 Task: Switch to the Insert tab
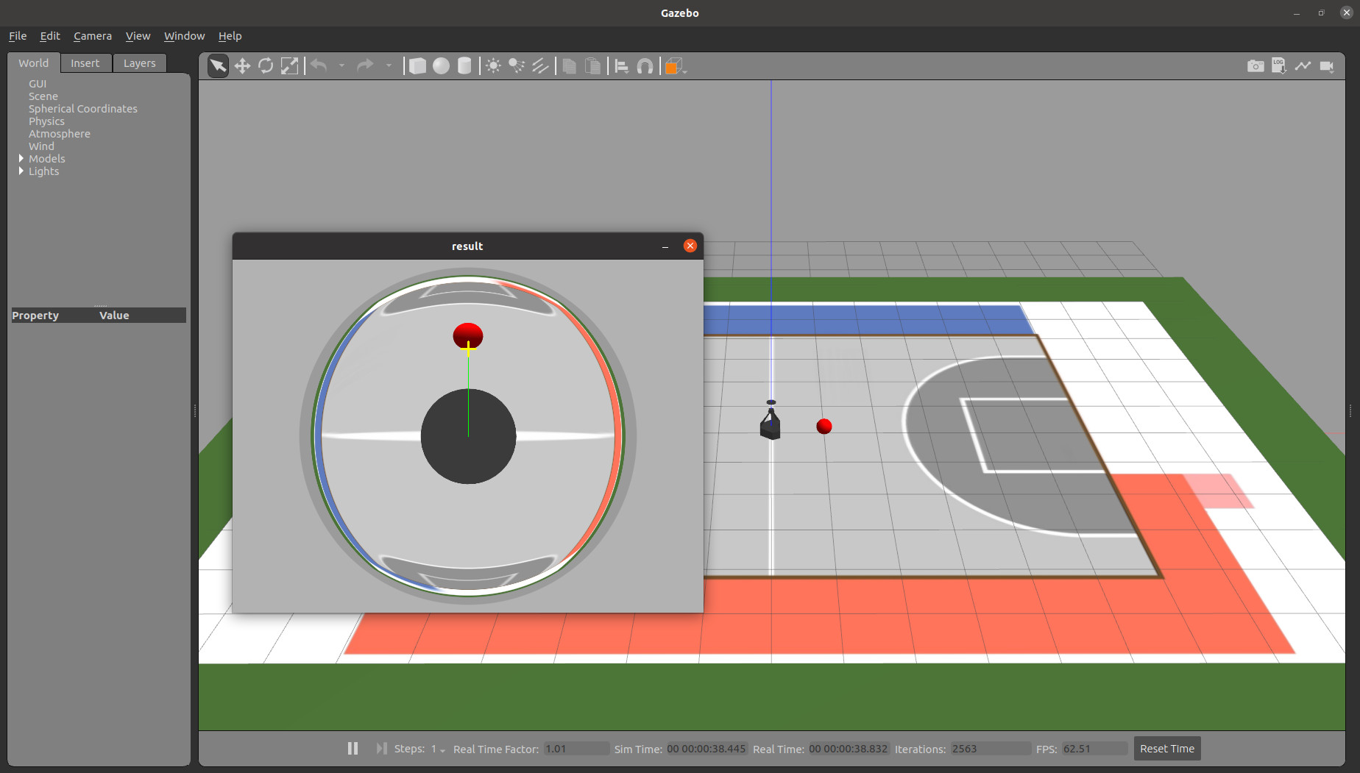coord(85,63)
